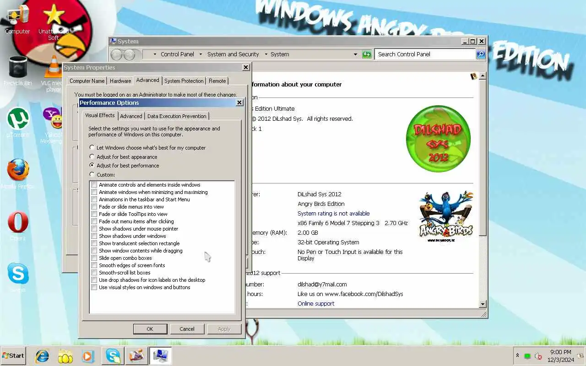Image resolution: width=586 pixels, height=366 pixels.
Task: Click the green refresh icon in address bar
Action: tap(367, 54)
